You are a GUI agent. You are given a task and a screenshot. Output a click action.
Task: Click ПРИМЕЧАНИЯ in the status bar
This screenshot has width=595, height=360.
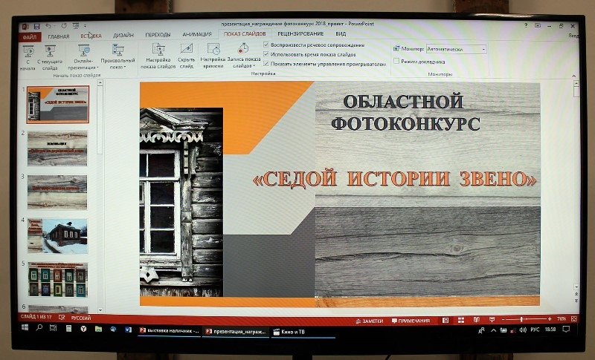click(x=411, y=321)
